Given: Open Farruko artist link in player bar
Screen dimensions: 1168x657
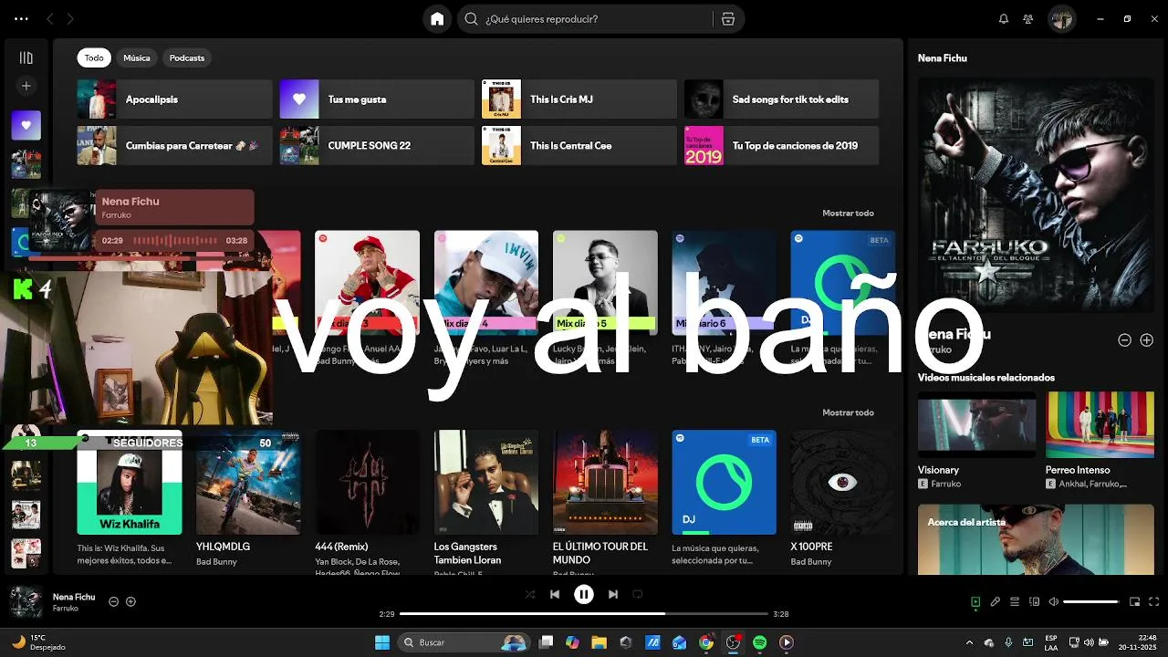Looking at the screenshot, I should click(65, 609).
